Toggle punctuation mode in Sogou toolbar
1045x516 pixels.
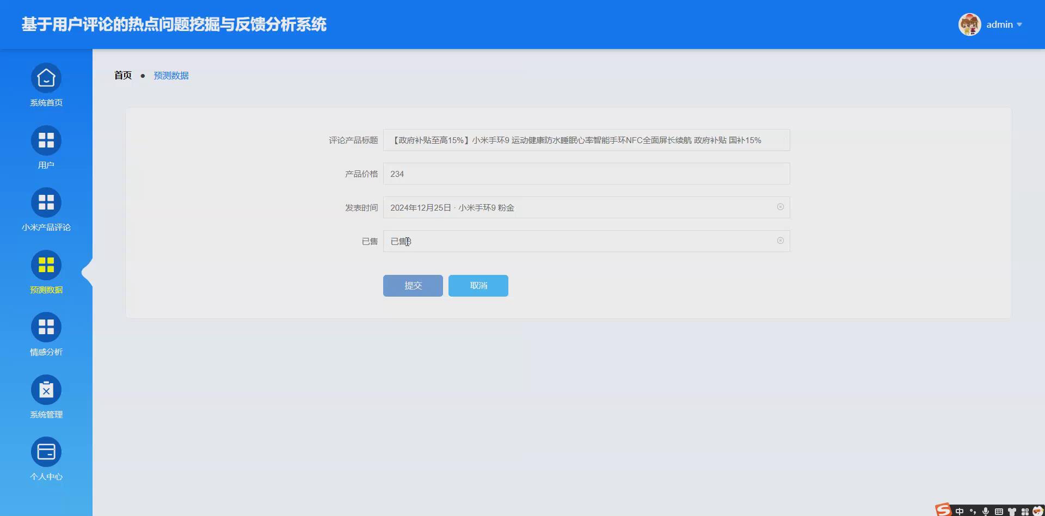973,511
